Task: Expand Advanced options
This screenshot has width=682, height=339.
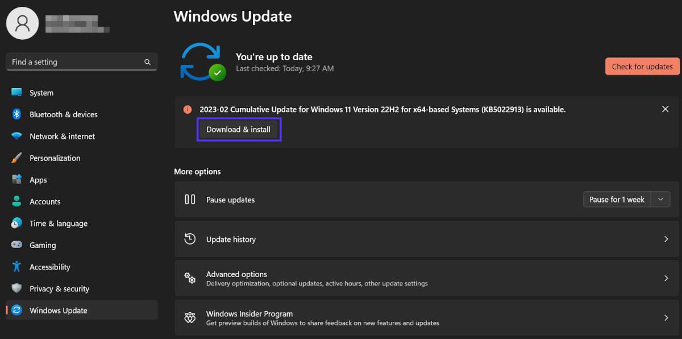Action: [426, 278]
